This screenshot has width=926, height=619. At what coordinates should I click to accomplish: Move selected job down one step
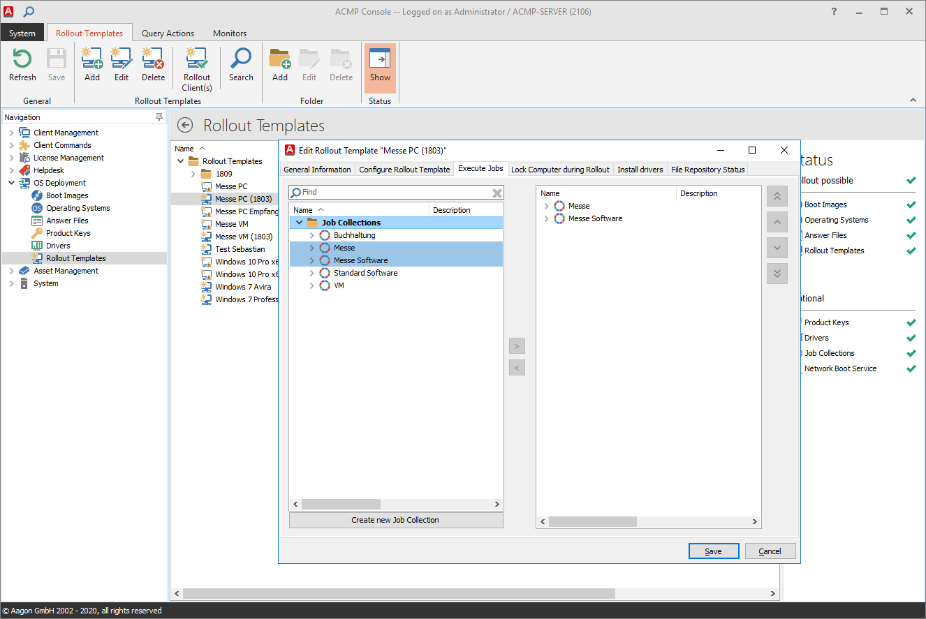pos(777,248)
